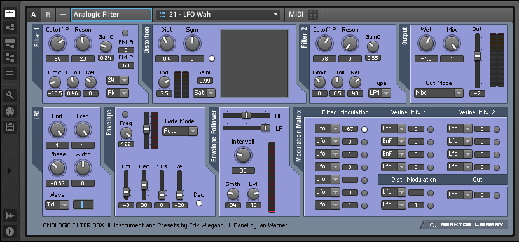
Task: Click the LFO Freq knob
Action: 83,130
